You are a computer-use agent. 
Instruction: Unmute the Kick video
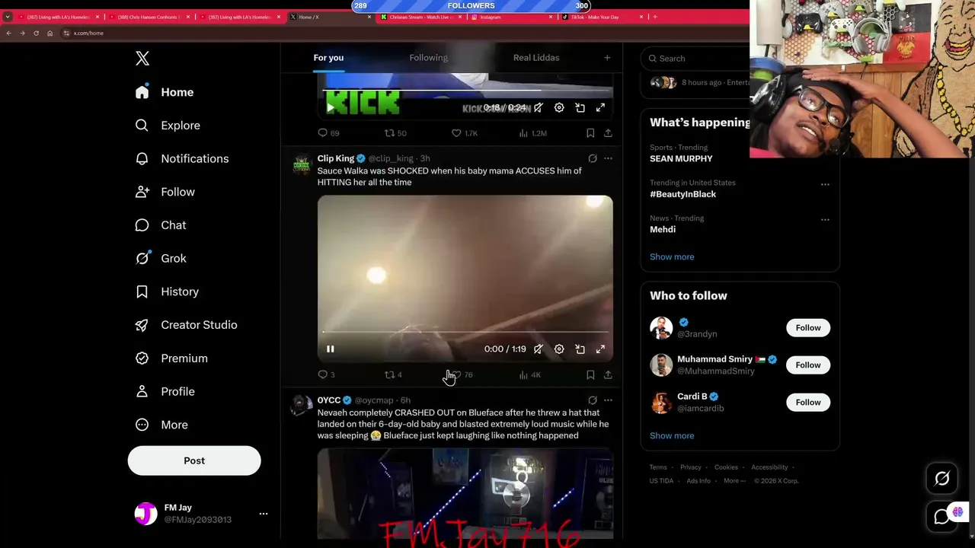pos(539,108)
